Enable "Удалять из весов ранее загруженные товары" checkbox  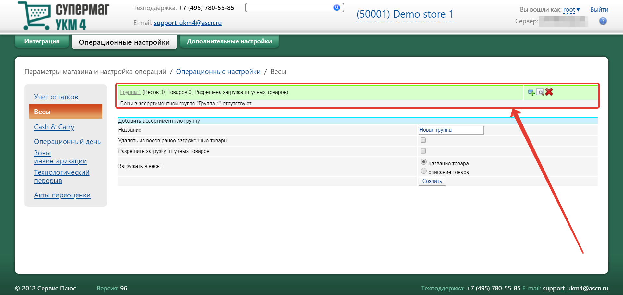[x=423, y=140]
